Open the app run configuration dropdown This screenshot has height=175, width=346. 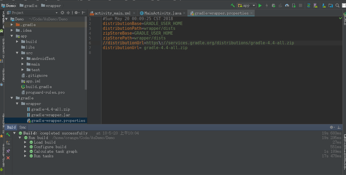tap(246, 5)
